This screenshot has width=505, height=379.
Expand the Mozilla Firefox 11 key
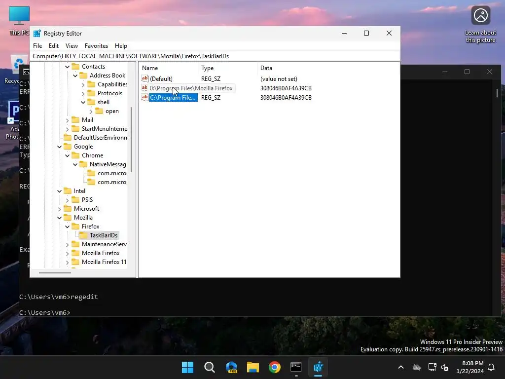tap(67, 263)
